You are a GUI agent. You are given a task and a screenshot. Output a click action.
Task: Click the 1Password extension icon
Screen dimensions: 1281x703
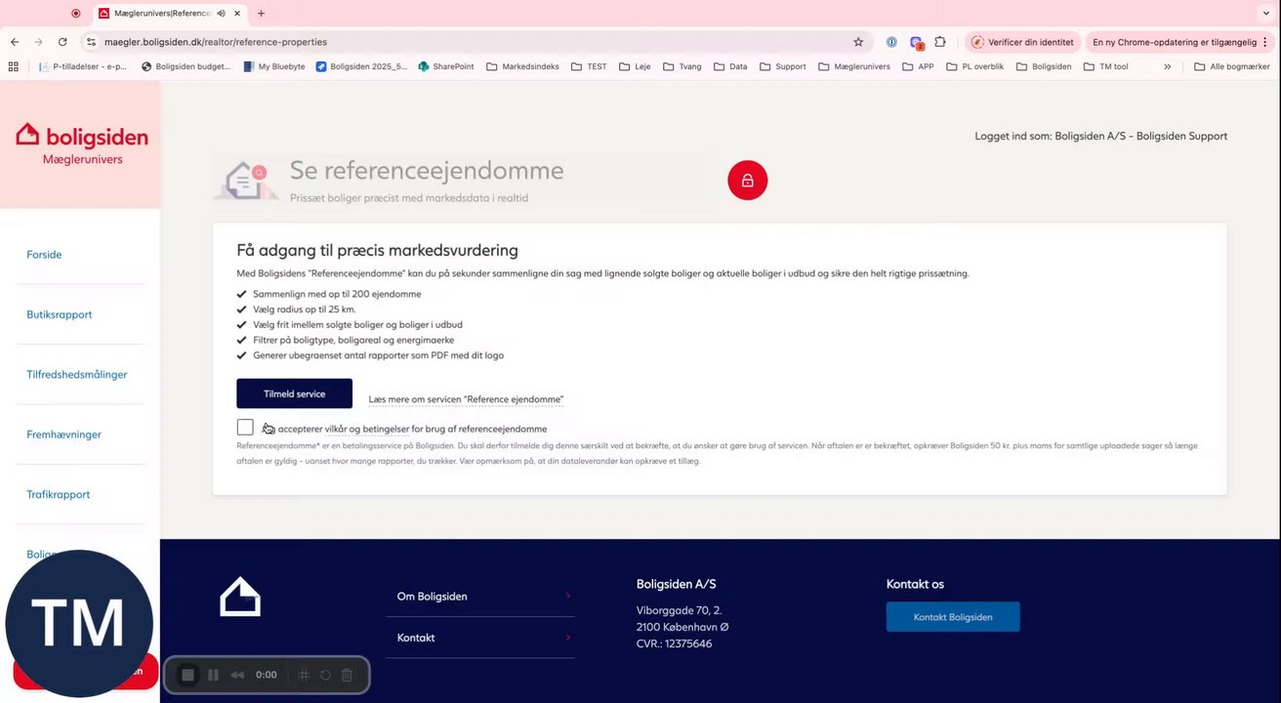891,42
